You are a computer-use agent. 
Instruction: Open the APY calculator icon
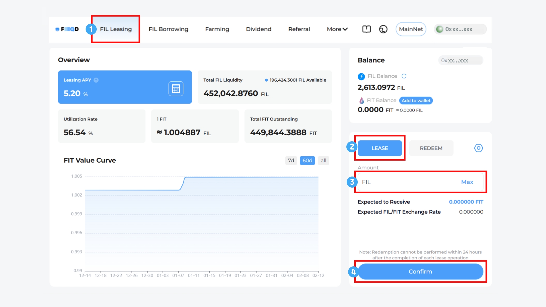point(176,89)
